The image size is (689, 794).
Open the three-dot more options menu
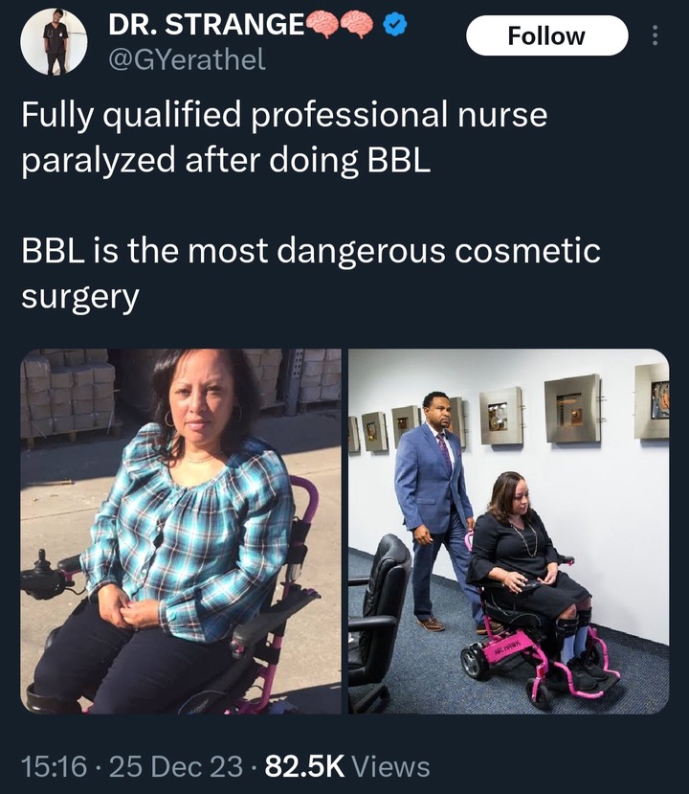[656, 35]
